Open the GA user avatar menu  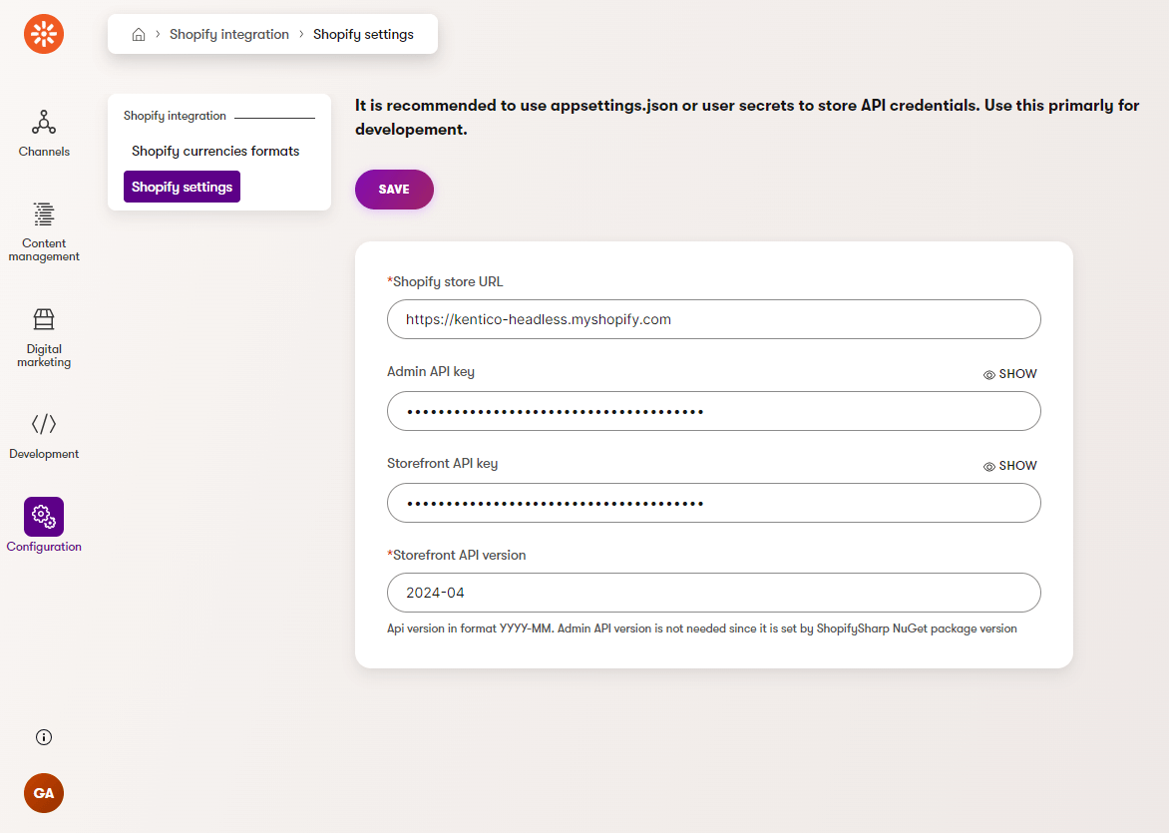tap(44, 793)
